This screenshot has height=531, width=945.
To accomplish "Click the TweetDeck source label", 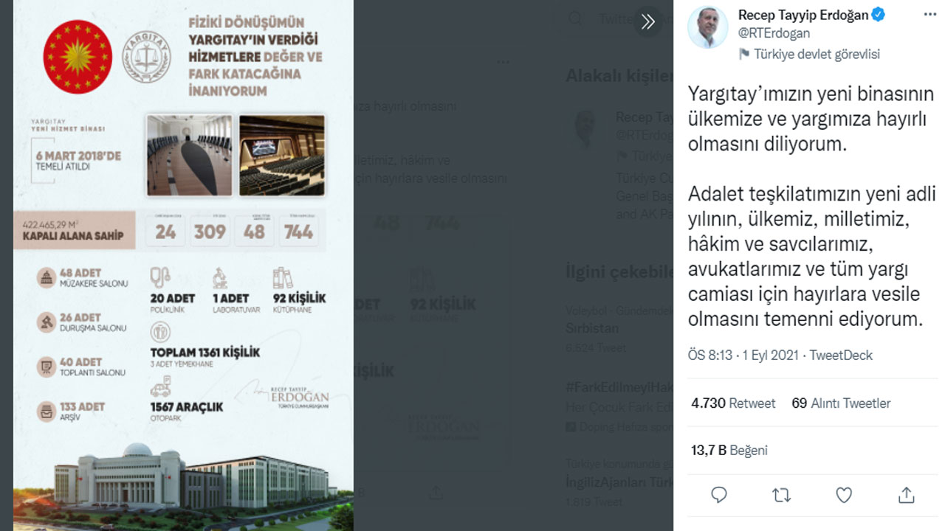I will tap(841, 355).
